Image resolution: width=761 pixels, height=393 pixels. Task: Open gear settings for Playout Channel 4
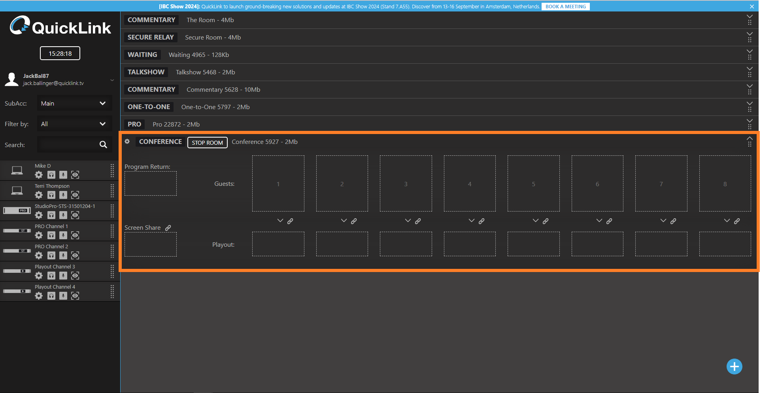pos(39,296)
